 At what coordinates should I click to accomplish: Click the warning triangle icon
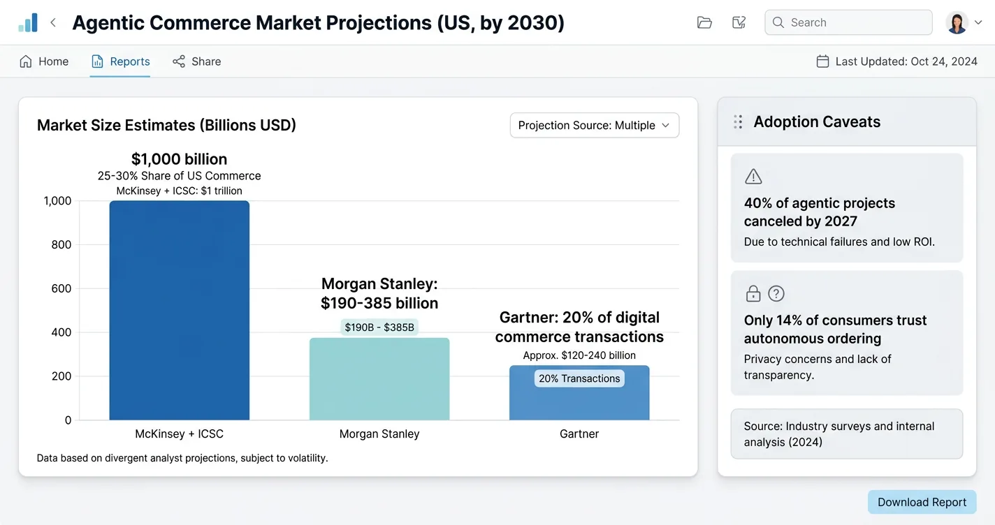tap(753, 176)
